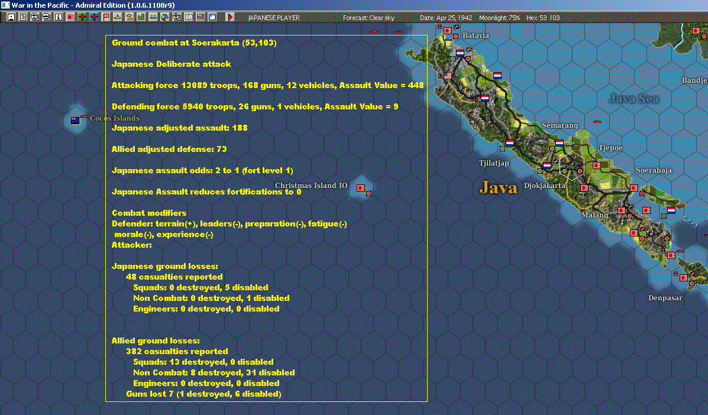708x415 pixels.
Task: Click the Malang city label
Action: click(594, 215)
